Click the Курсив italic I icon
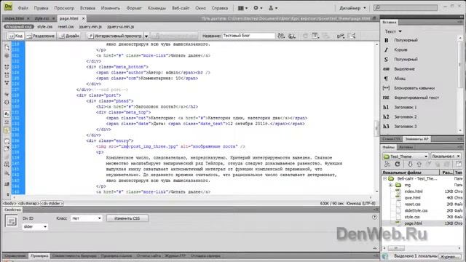466x262 pixels. click(386, 49)
